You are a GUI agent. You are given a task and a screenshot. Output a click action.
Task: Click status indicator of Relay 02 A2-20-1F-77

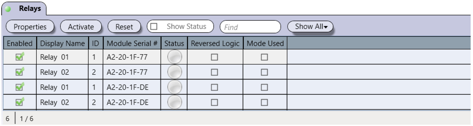click(174, 72)
